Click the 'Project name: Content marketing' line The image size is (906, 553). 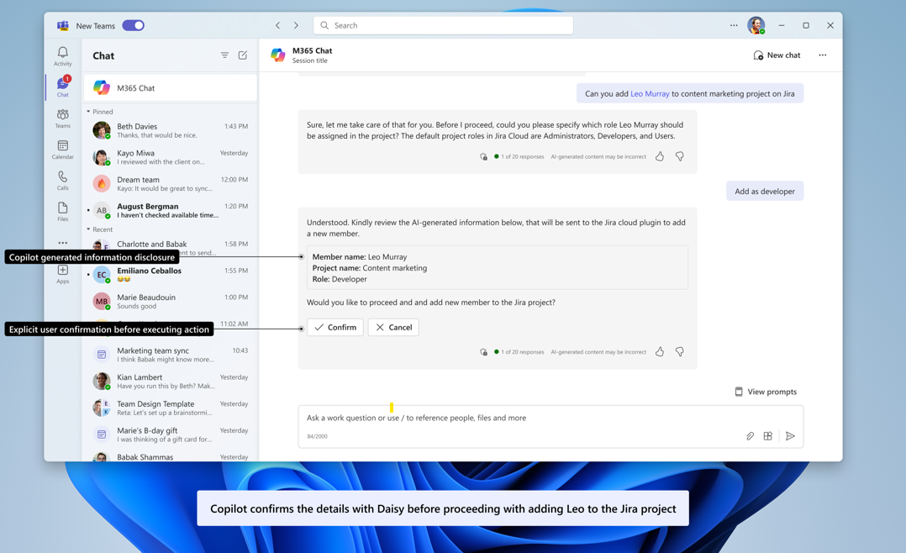[370, 268]
